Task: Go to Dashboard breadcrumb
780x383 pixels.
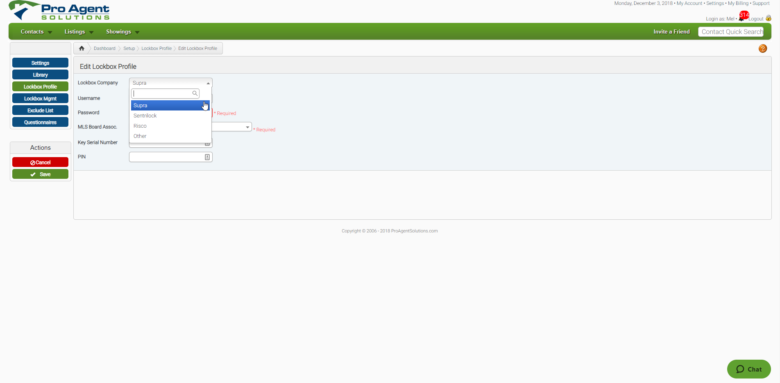Action: pyautogui.click(x=104, y=48)
